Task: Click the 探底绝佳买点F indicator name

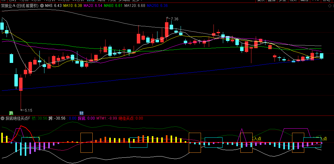Action: pos(18,118)
